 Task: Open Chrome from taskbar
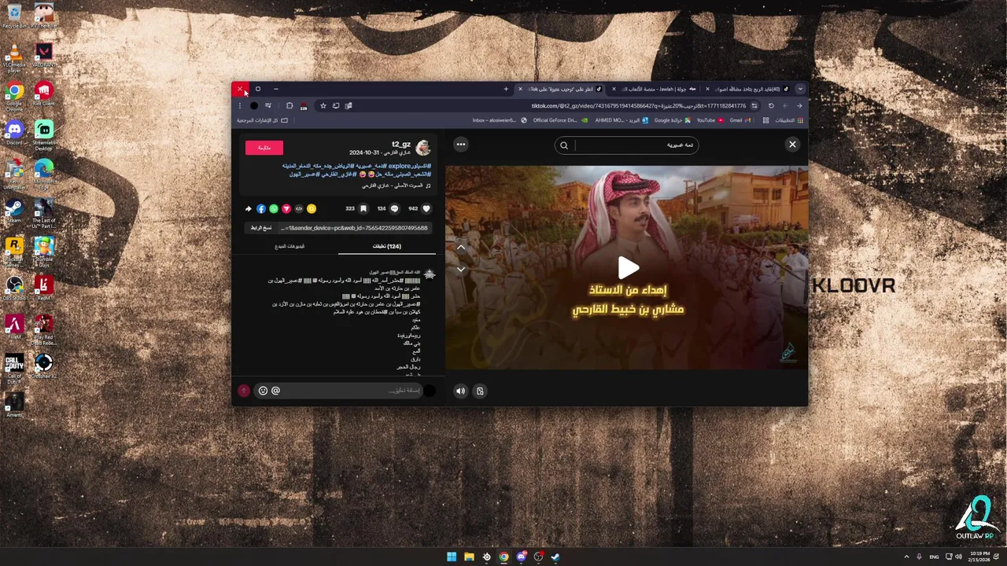(x=503, y=557)
